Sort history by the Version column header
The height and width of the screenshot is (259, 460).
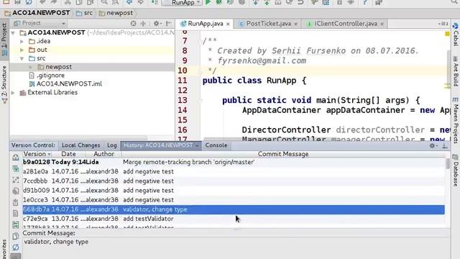[x=37, y=154]
